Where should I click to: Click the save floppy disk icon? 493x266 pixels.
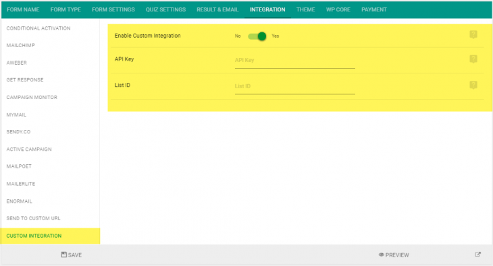coord(64,255)
